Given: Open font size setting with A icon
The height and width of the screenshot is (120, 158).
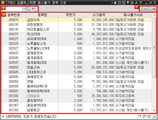Looking at the screenshot, I should [136, 3].
